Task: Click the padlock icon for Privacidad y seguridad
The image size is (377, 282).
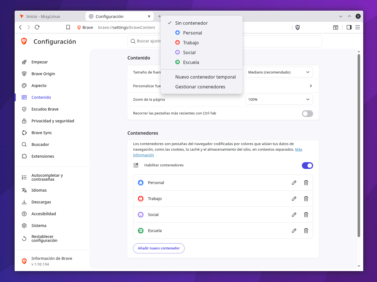Action: (24, 121)
